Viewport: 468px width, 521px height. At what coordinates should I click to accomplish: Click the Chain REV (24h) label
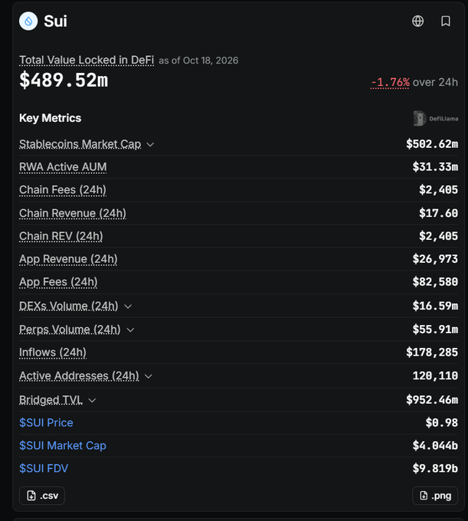(61, 236)
